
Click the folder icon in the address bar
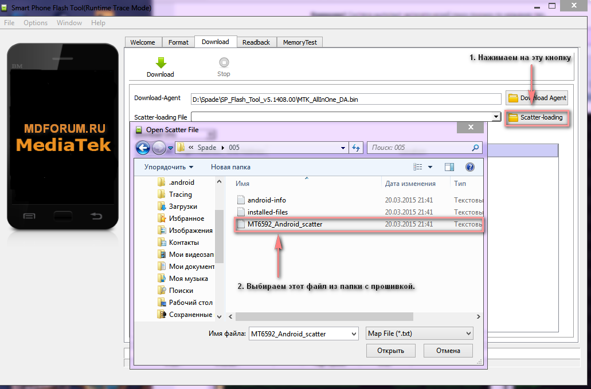(x=181, y=148)
